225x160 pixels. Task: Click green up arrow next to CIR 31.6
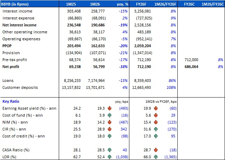coord(155,129)
